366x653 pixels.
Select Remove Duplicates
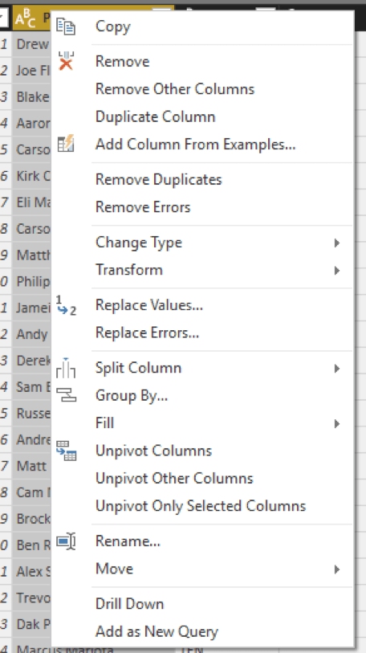pos(159,179)
